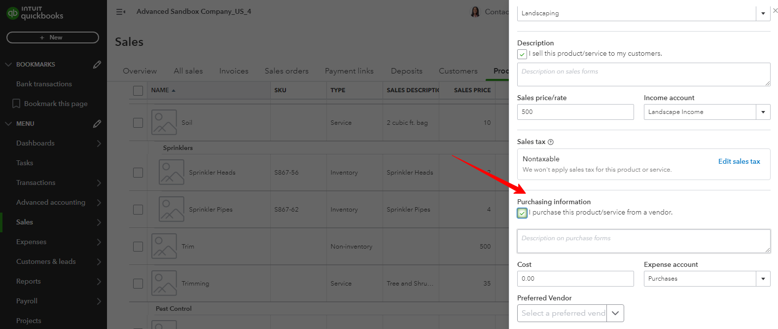Check the Trim row checkbox
778x329 pixels.
(138, 246)
